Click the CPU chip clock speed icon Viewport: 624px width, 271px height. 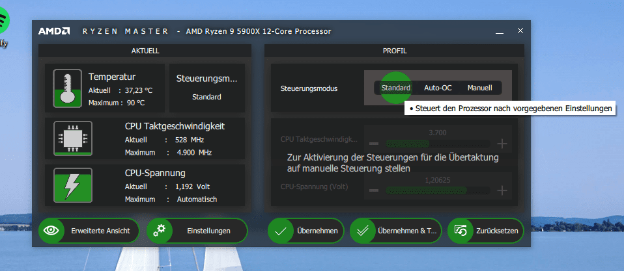(x=73, y=138)
